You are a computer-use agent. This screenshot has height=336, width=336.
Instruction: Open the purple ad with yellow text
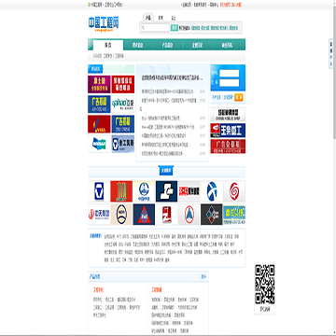tap(99, 84)
